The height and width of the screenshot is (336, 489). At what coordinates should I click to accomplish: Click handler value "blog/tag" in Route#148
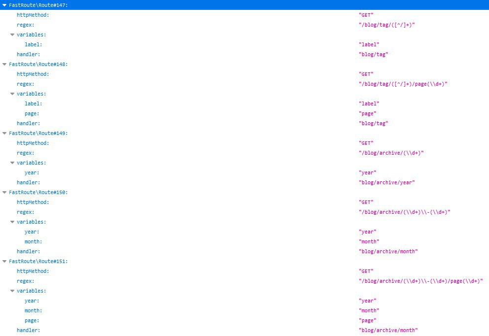click(374, 123)
